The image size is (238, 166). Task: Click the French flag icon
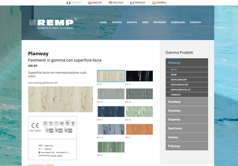(132, 3)
